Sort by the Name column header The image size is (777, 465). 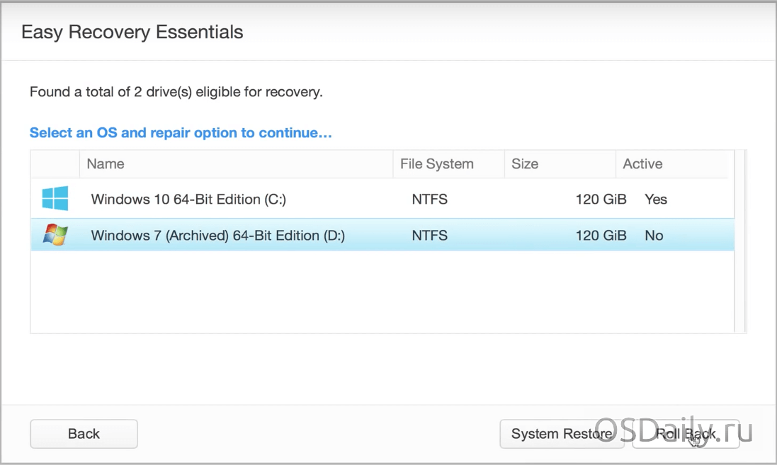point(105,164)
